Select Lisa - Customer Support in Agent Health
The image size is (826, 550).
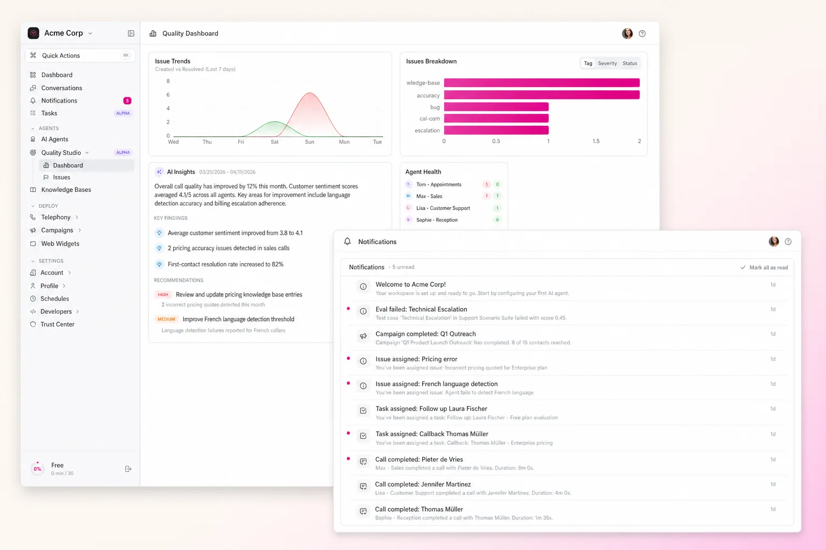(453, 208)
